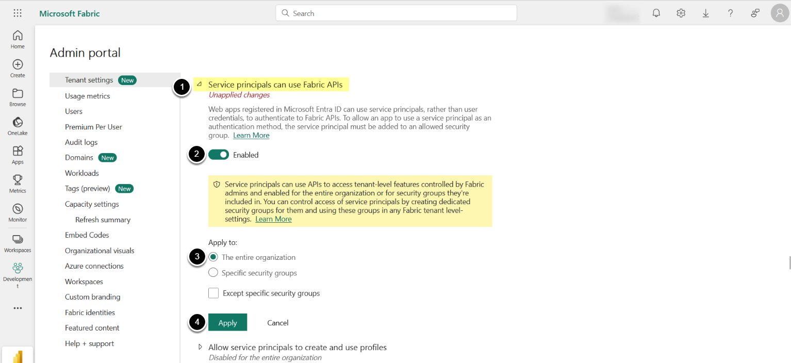Image resolution: width=791 pixels, height=363 pixels.
Task: Open the notifications bell icon
Action: pos(656,13)
